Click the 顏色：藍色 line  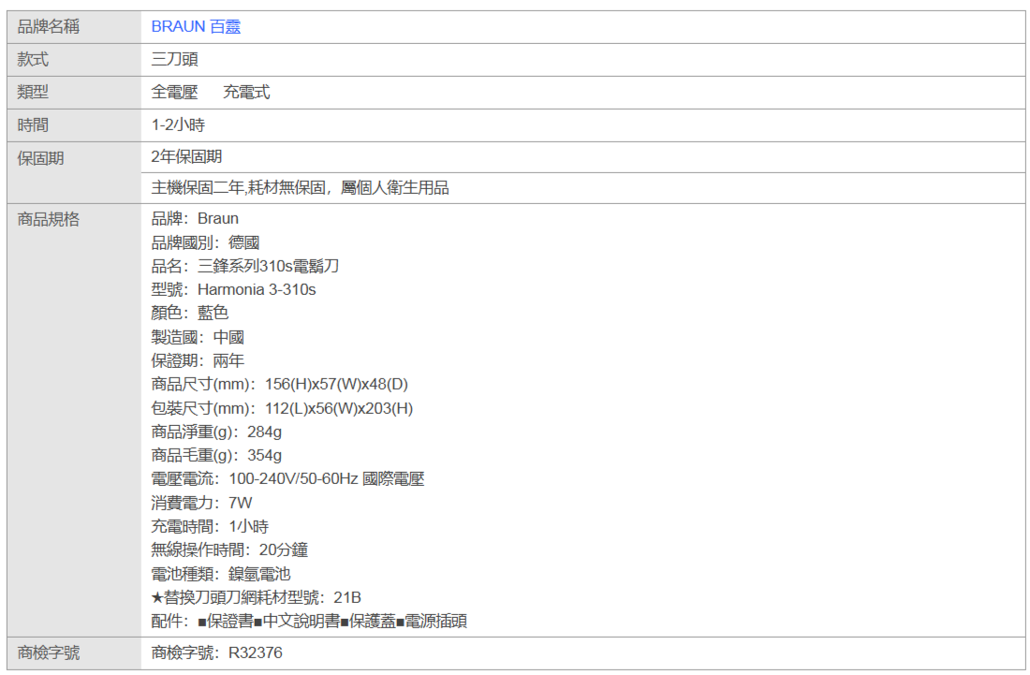pos(190,313)
